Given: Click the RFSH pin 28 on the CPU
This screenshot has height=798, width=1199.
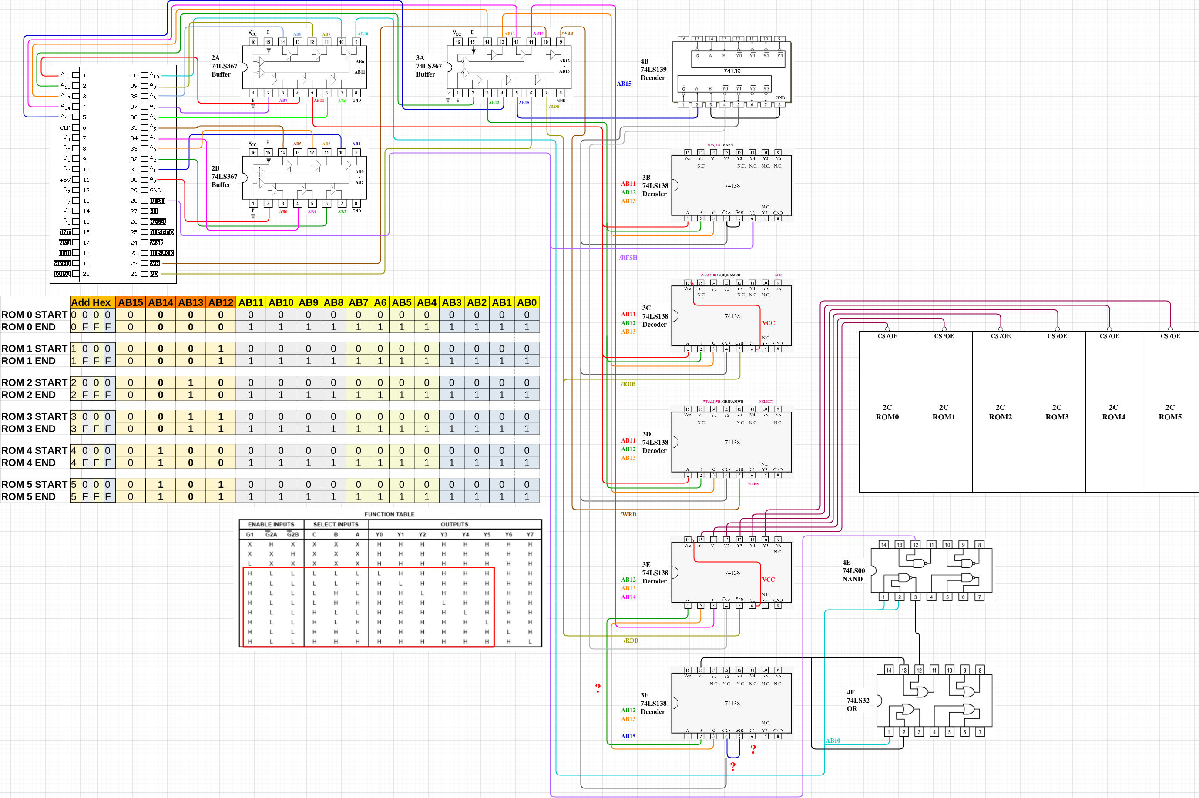Looking at the screenshot, I should click(157, 201).
